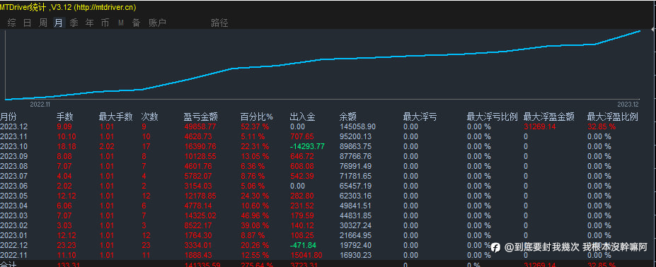The height and width of the screenshot is (267, 656).
Task: Click the 余额 column header
Action: click(348, 117)
